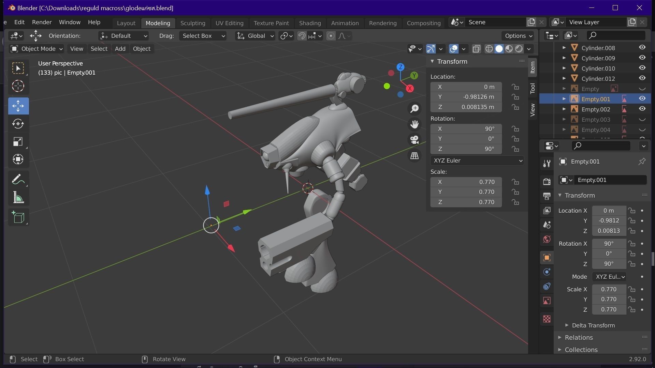
Task: Lock the Location X value
Action: 515,87
